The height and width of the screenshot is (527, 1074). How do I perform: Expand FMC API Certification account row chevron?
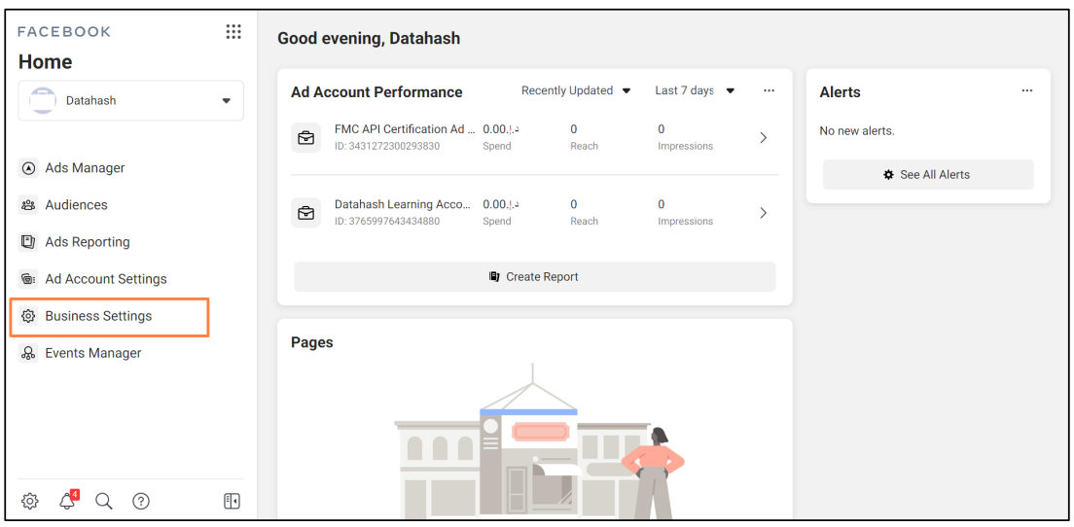pos(764,137)
